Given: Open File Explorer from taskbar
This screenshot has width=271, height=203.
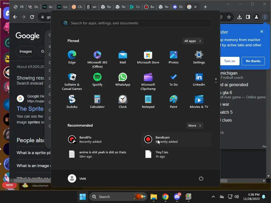Looking at the screenshot, I should point(154,197).
